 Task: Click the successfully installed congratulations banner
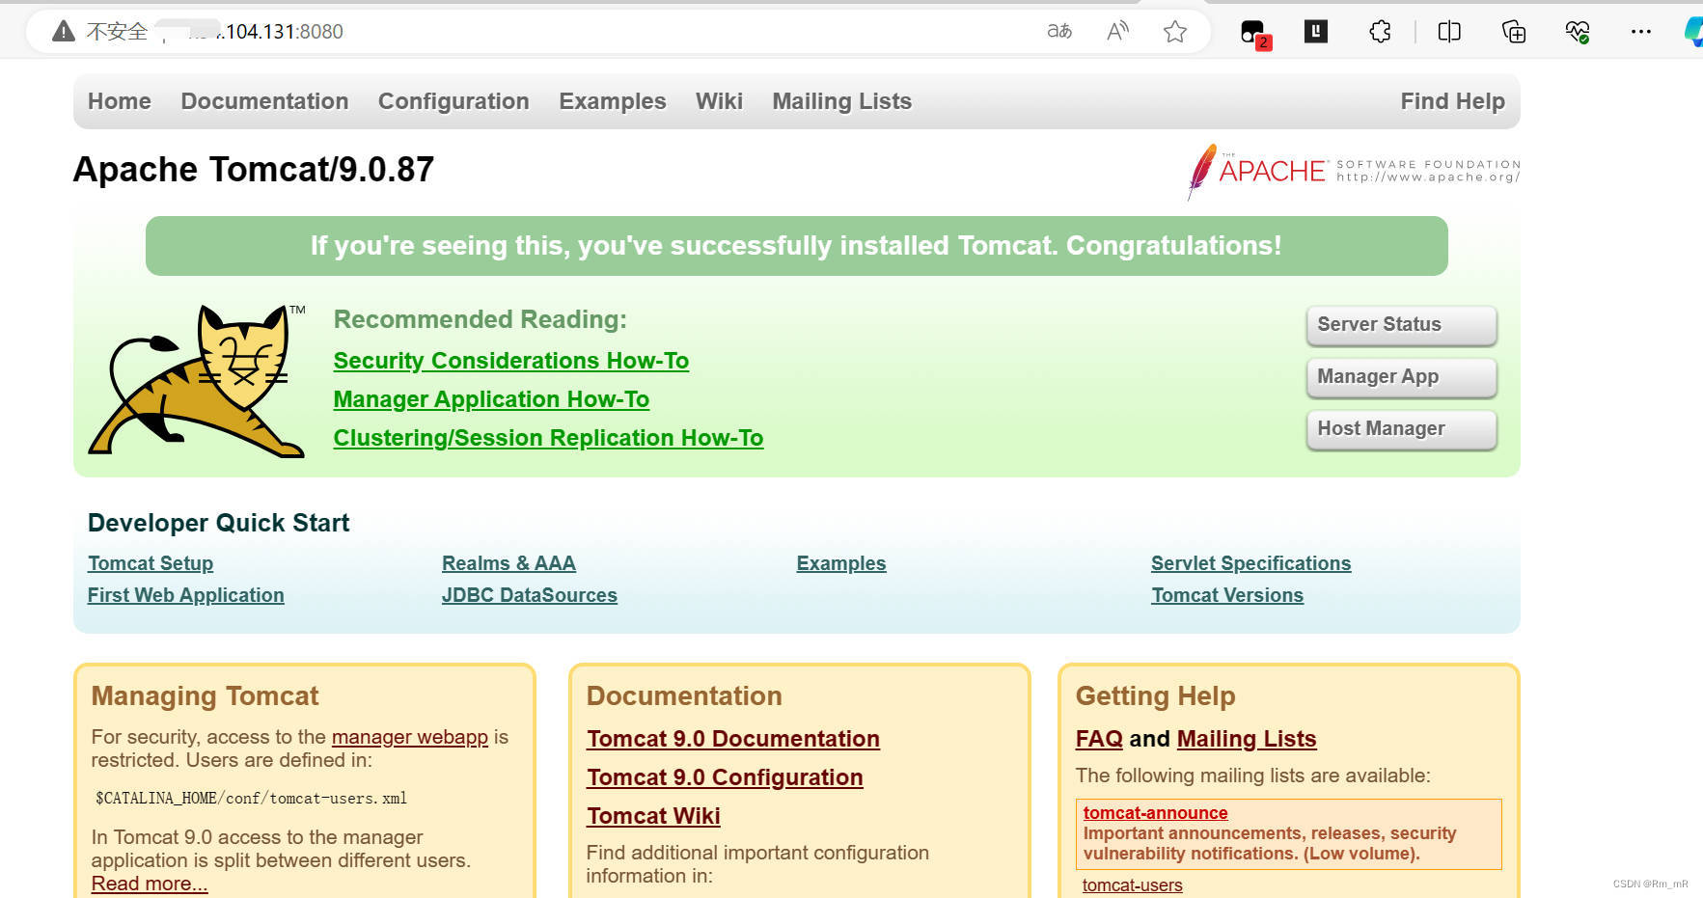[797, 246]
